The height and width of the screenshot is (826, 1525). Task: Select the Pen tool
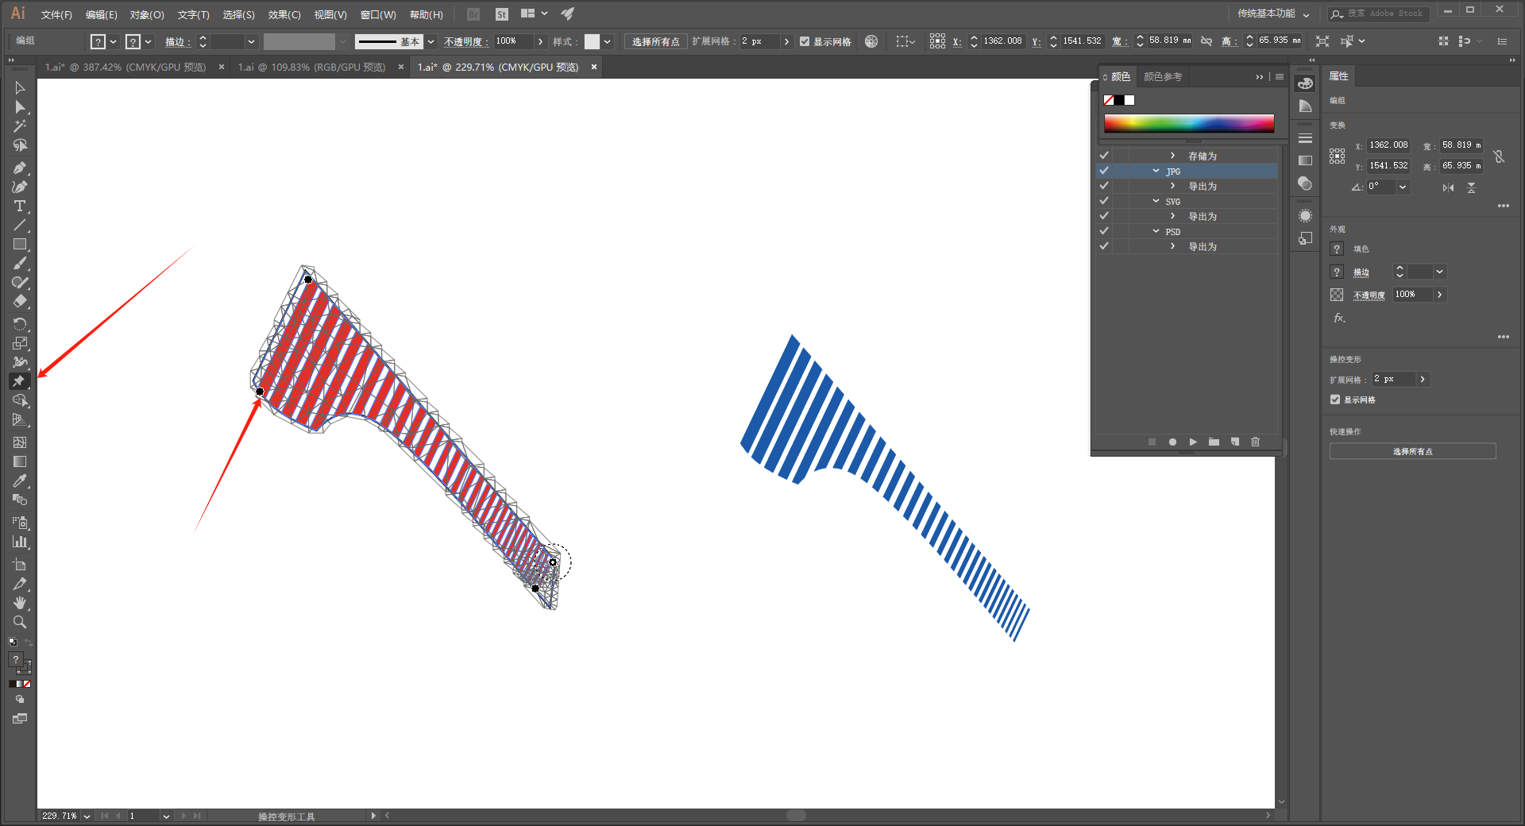coord(20,168)
